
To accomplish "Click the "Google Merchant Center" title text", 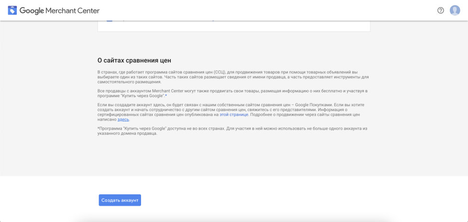I will [x=60, y=10].
